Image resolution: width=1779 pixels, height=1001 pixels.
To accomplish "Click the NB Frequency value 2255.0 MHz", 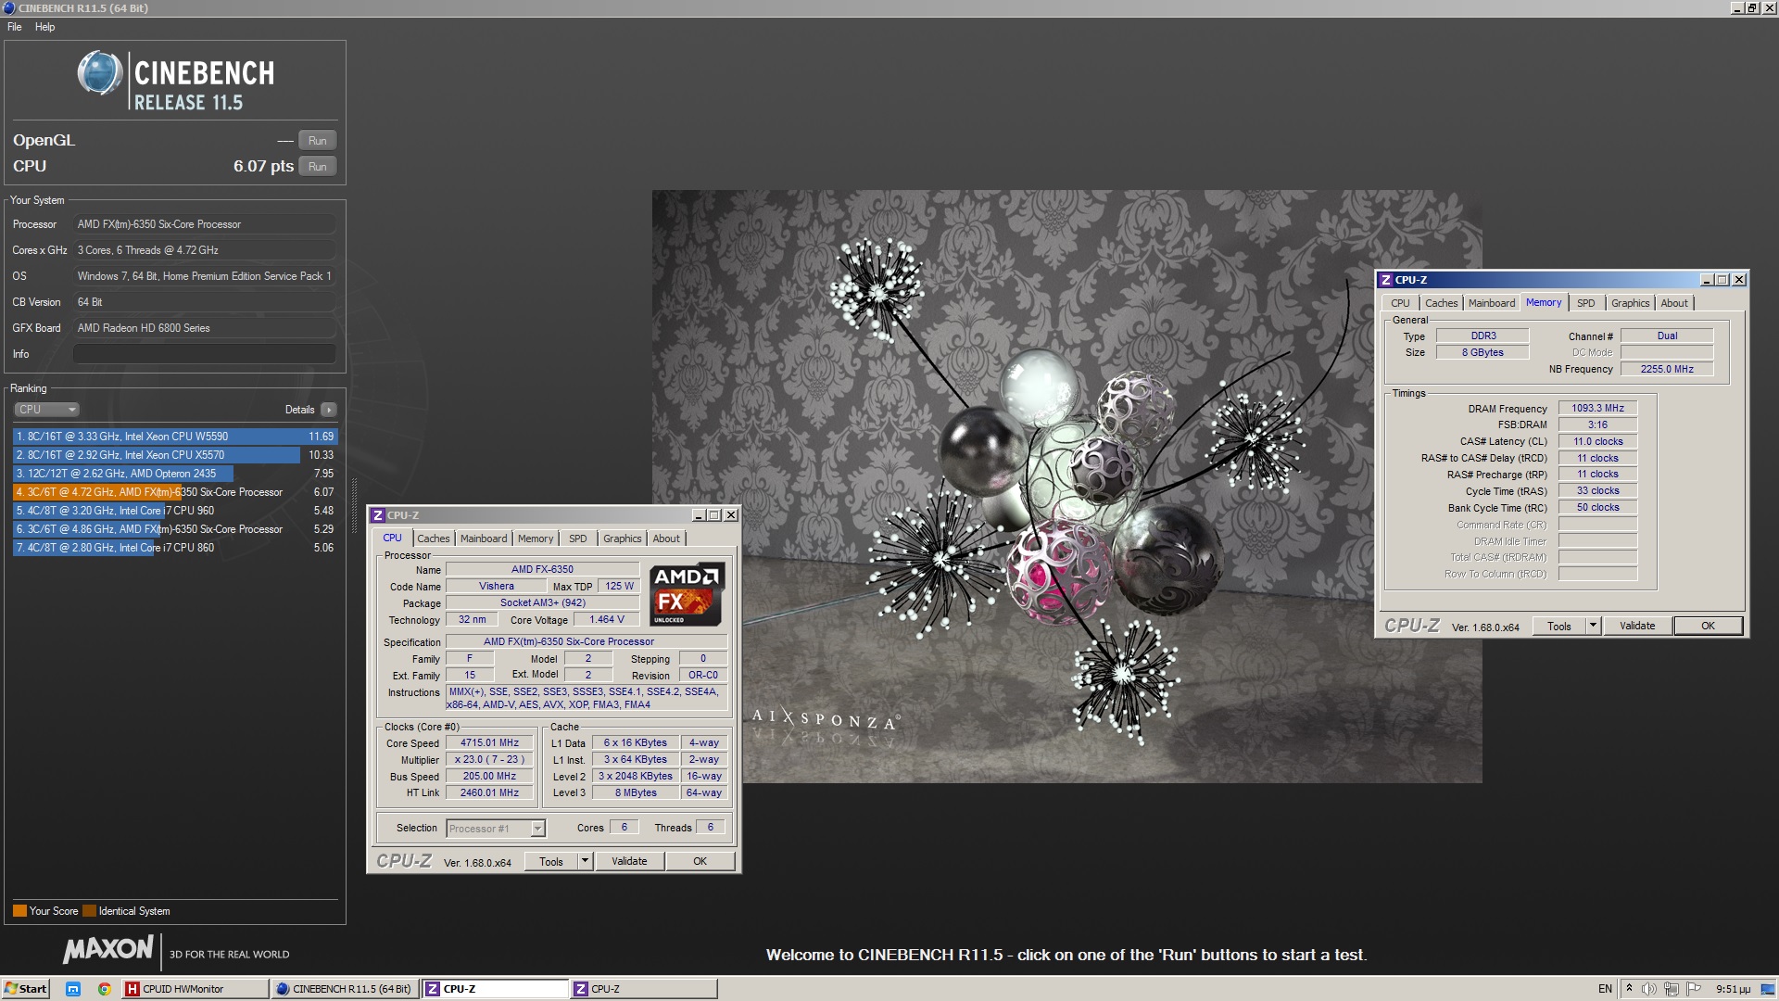I will point(1667,370).
